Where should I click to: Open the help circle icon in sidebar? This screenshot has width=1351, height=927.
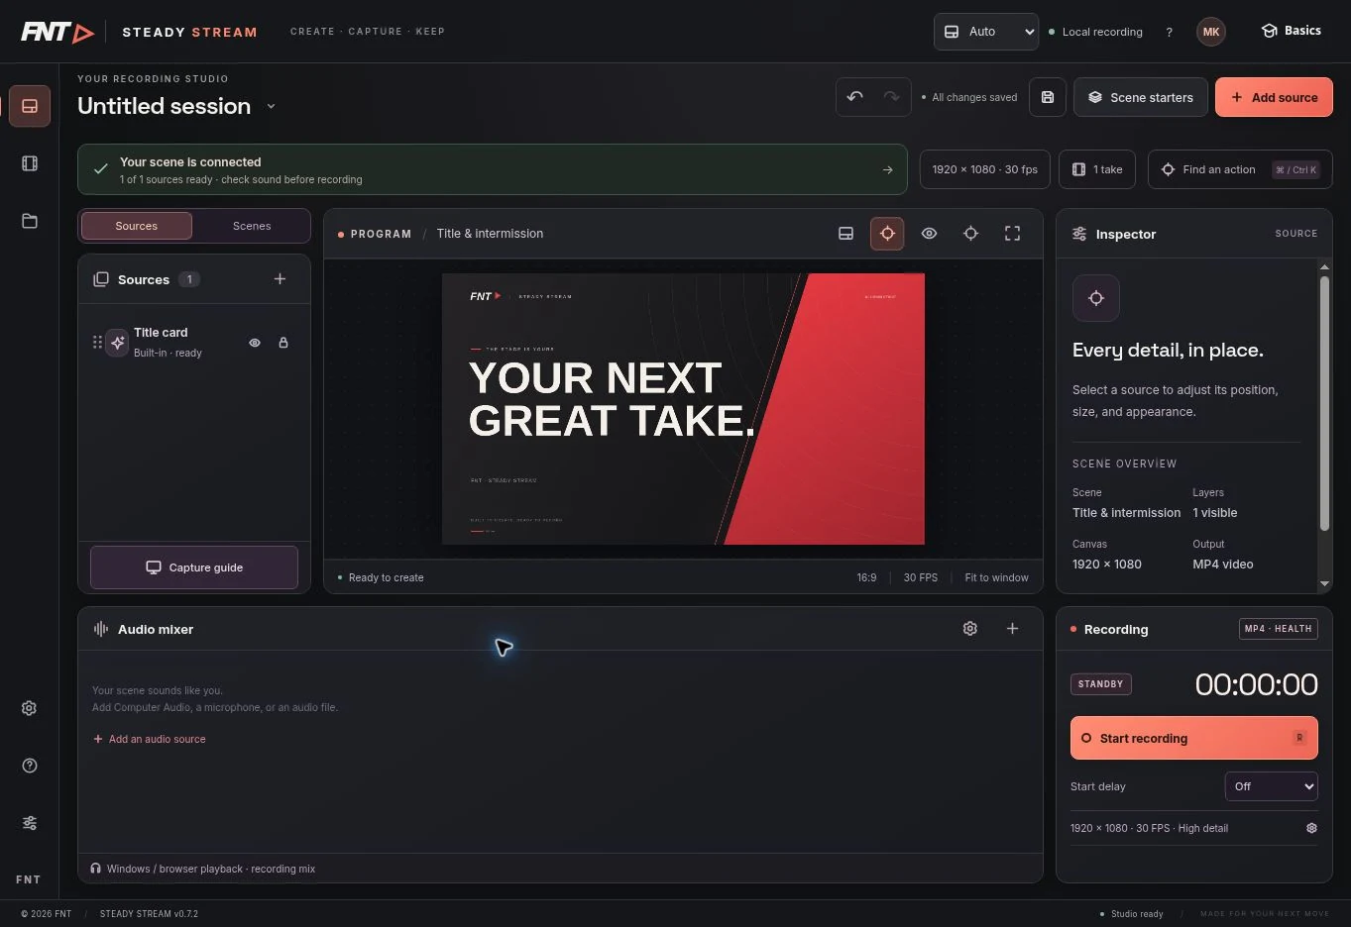(x=30, y=766)
